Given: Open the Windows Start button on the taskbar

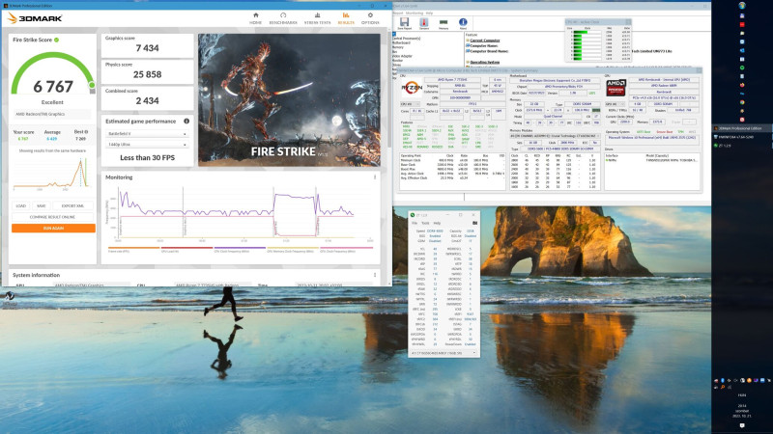Looking at the screenshot, I should point(742,6).
